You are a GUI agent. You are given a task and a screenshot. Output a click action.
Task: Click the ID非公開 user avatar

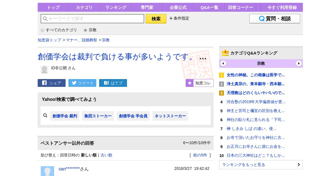coord(44,70)
